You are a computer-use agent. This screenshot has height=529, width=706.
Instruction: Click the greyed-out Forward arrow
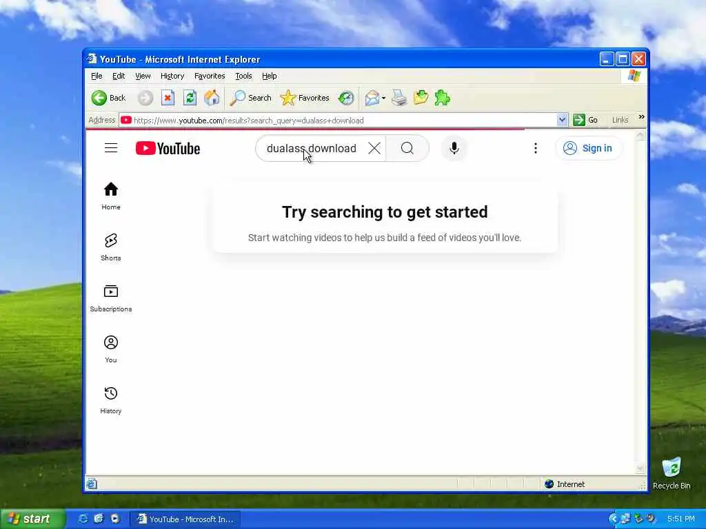point(145,98)
